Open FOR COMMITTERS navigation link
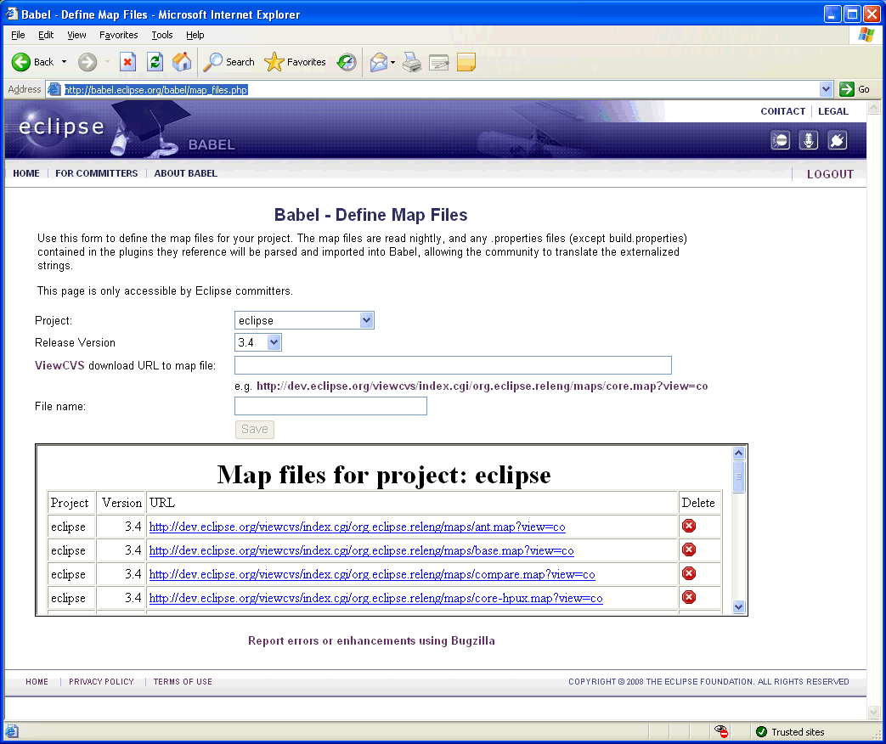Image resolution: width=886 pixels, height=744 pixels. pos(97,173)
